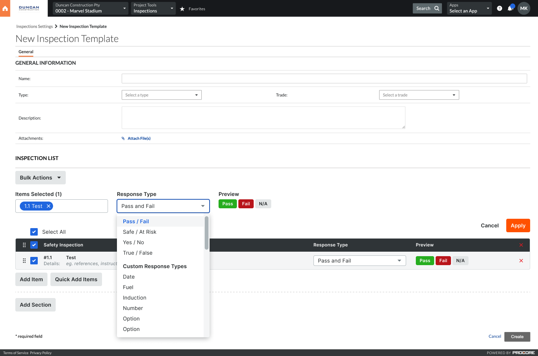Toggle the checkbox next to item #1.1
The image size is (538, 356).
click(x=34, y=260)
